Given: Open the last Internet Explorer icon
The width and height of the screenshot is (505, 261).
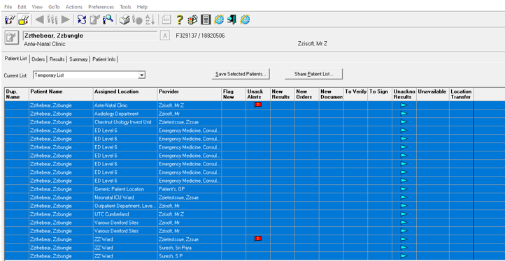Looking at the screenshot, I should pyautogui.click(x=245, y=20).
